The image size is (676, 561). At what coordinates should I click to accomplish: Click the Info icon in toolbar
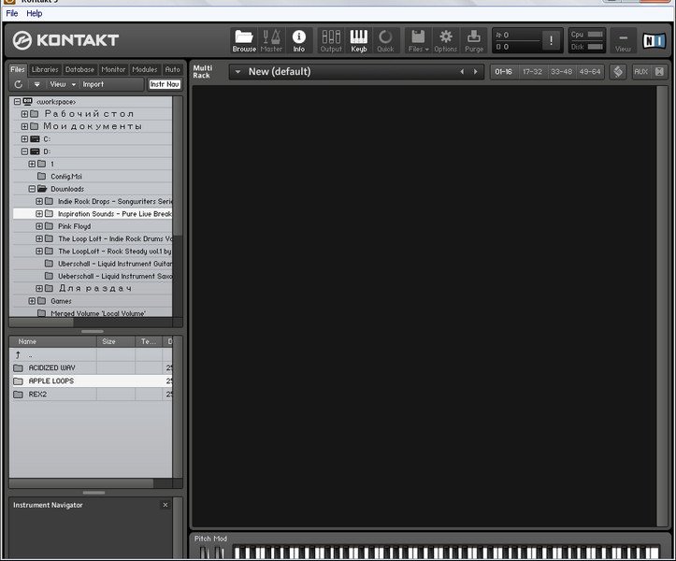(299, 40)
